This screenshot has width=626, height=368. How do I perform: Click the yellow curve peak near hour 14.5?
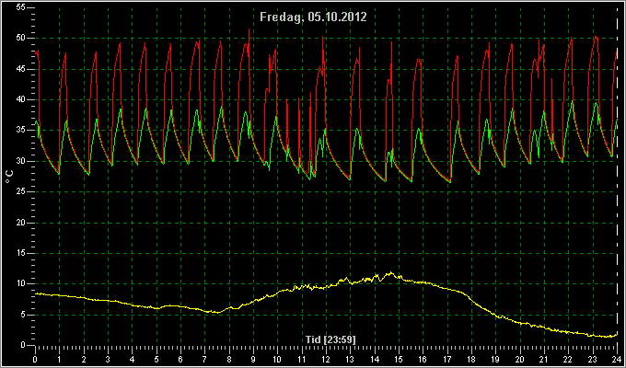[390, 272]
